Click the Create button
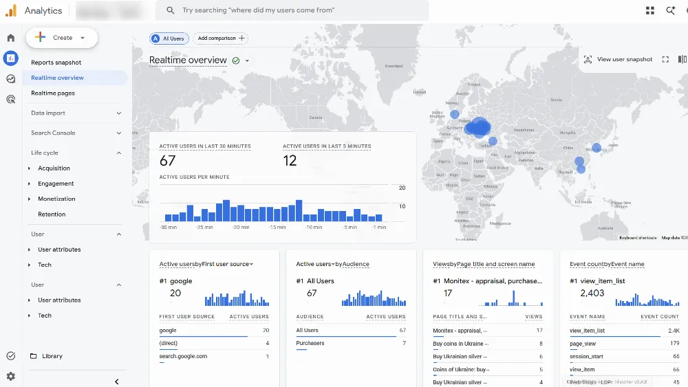The height and width of the screenshot is (387, 688). [x=62, y=38]
